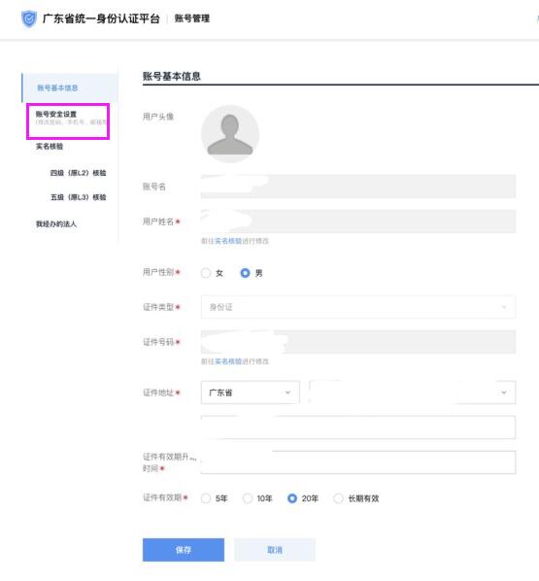Select 实名核验 in the sidebar
The image size is (539, 581).
(50, 147)
